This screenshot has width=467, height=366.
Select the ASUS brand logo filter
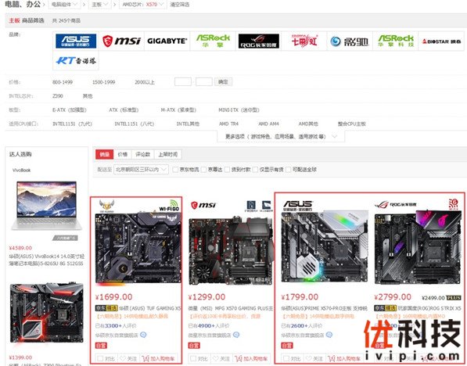[76, 41]
